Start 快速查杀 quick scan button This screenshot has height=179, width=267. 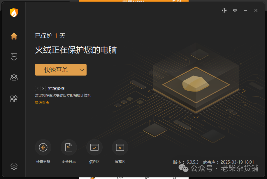tap(56, 70)
